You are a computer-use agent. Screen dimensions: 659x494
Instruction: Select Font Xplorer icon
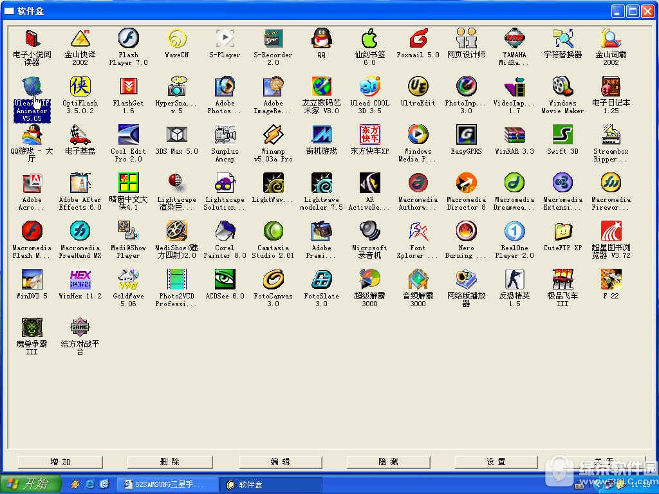point(418,232)
